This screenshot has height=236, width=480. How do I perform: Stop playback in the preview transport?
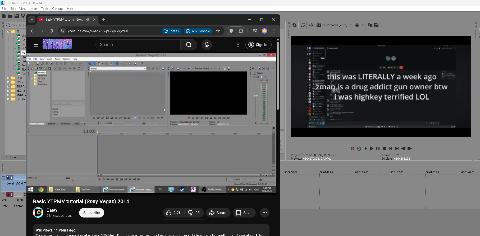384,149
